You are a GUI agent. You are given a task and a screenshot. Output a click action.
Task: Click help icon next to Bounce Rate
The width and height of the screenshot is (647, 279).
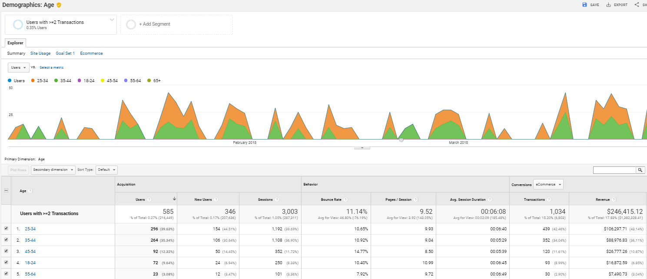point(345,199)
